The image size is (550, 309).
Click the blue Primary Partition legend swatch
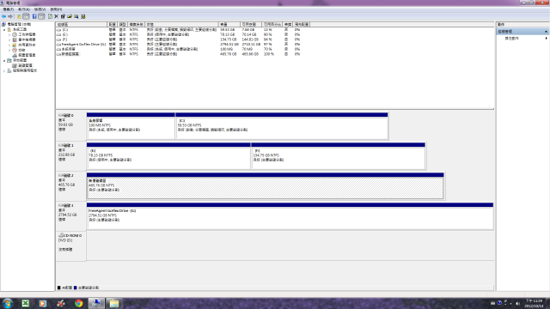(x=75, y=288)
